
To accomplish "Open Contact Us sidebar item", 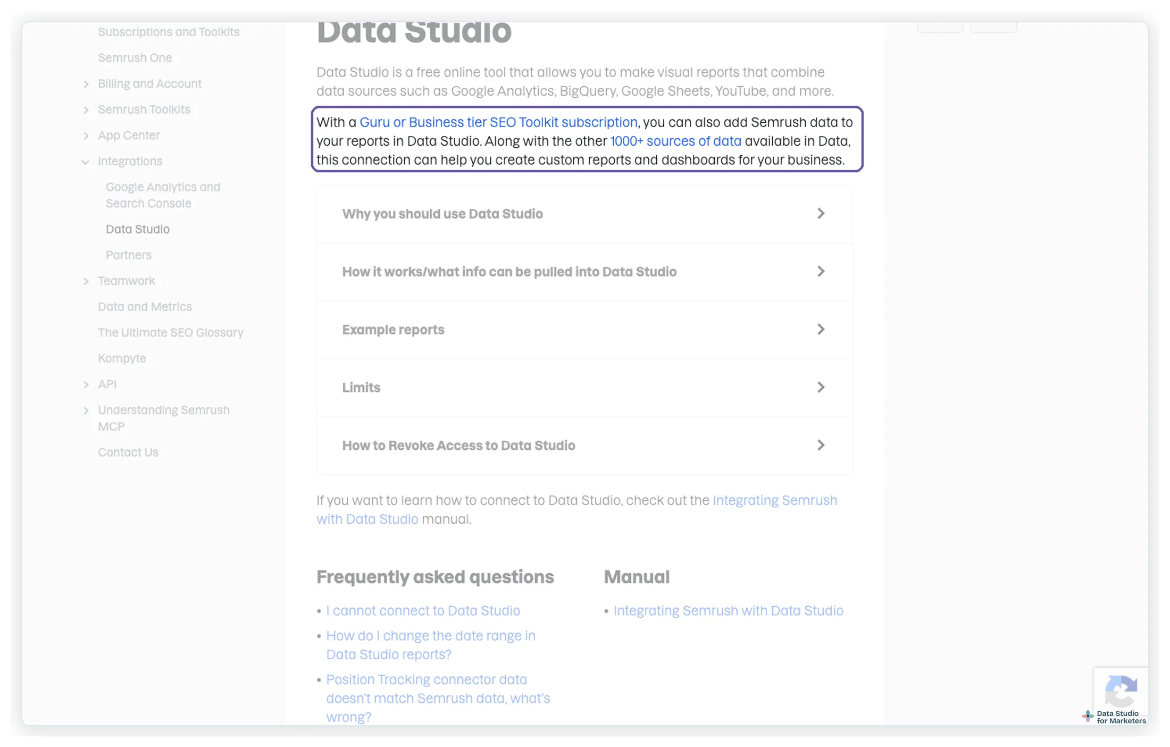I will click(x=128, y=452).
